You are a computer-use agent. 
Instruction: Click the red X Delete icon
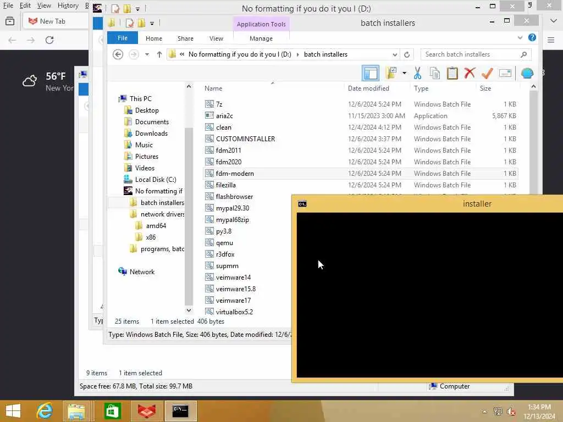coord(470,73)
